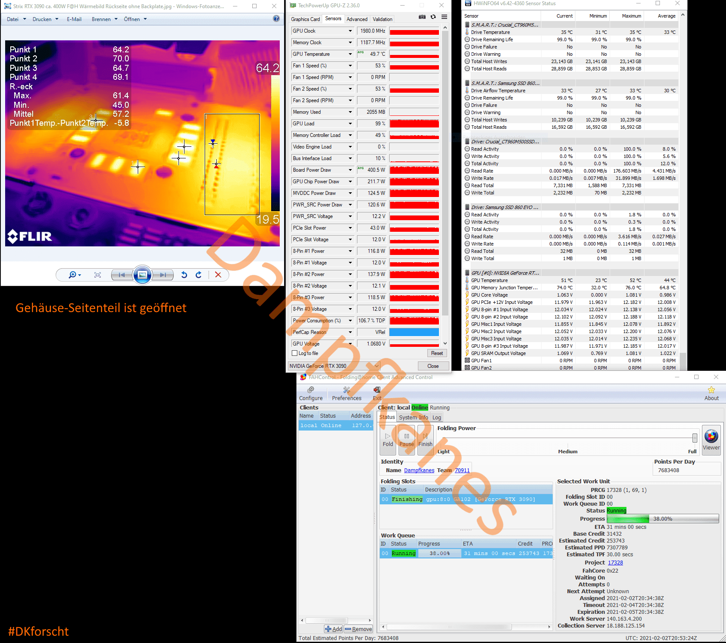Click the Folding Power slider handle
The image size is (726, 643).
(695, 438)
